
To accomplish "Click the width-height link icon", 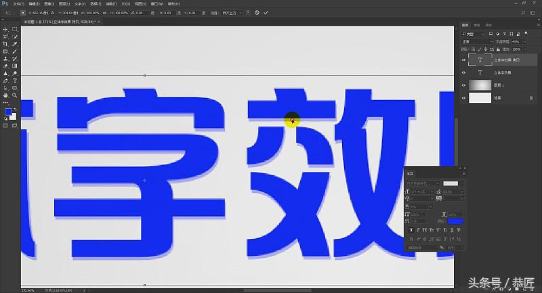I will pos(104,13).
